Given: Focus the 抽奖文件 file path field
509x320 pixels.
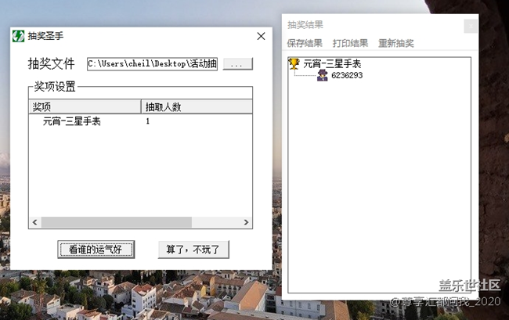Looking at the screenshot, I should click(x=152, y=64).
